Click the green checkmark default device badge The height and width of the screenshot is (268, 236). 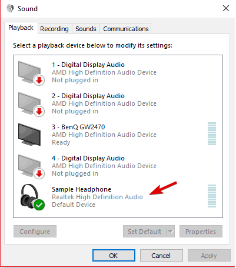pyautogui.click(x=39, y=205)
